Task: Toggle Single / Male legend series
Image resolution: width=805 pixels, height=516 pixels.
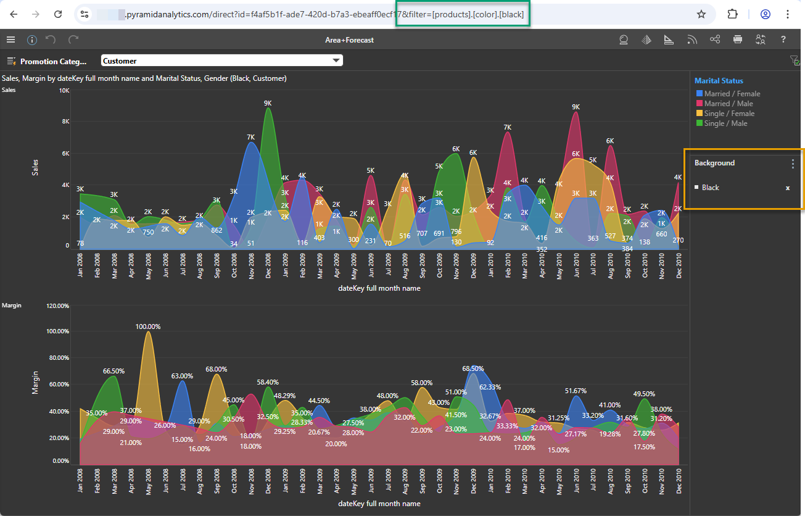Action: [x=725, y=123]
